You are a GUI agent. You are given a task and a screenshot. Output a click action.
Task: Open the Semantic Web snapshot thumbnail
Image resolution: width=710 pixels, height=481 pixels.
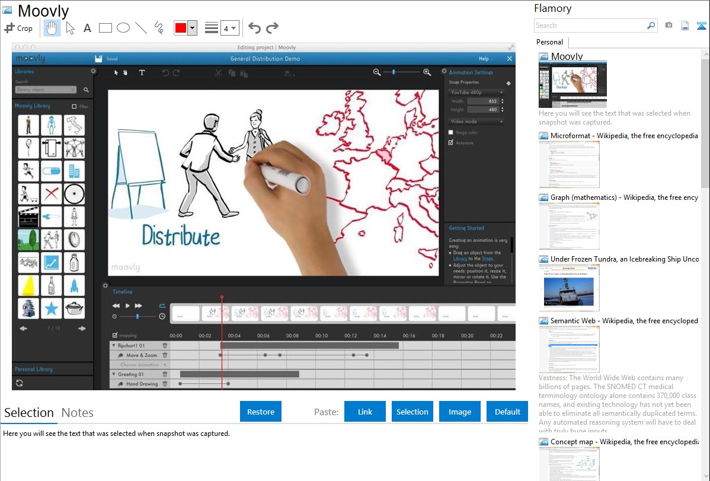click(569, 349)
